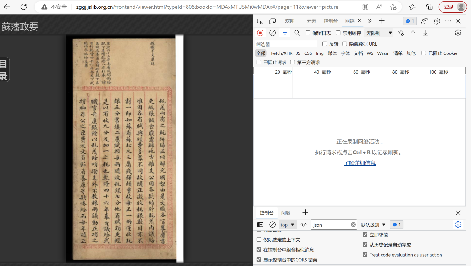Click the 了解详细信息 link
The width and height of the screenshot is (471, 266).
[359, 163]
